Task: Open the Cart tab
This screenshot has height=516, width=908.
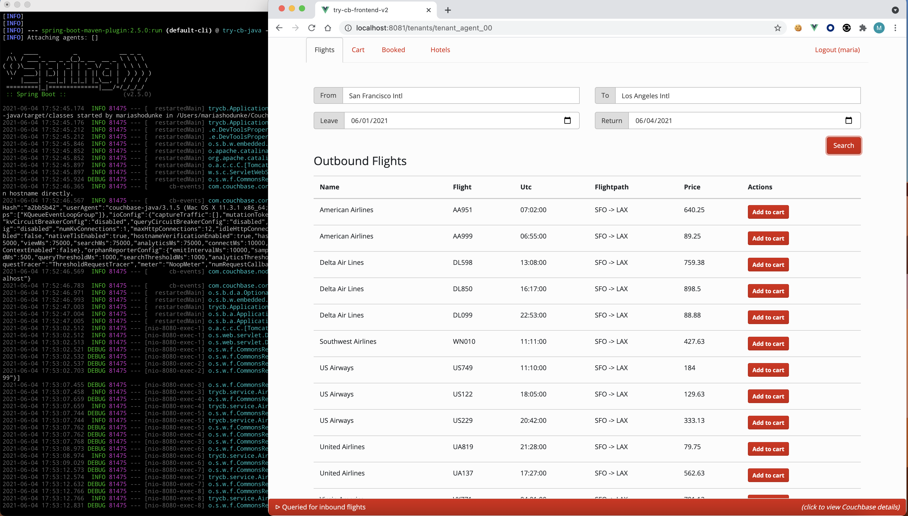Action: (x=358, y=49)
